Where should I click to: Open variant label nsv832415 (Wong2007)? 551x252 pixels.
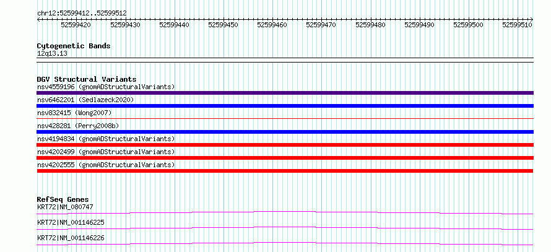[74, 113]
